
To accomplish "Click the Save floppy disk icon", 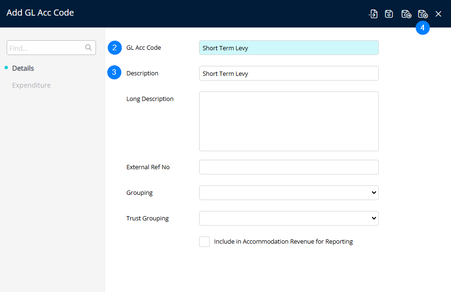I will click(x=389, y=14).
